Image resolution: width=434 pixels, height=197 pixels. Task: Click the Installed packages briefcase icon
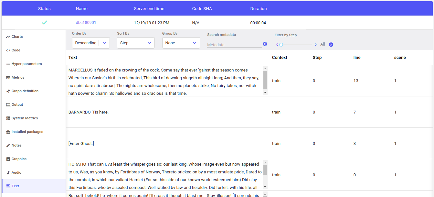pyautogui.click(x=8, y=132)
